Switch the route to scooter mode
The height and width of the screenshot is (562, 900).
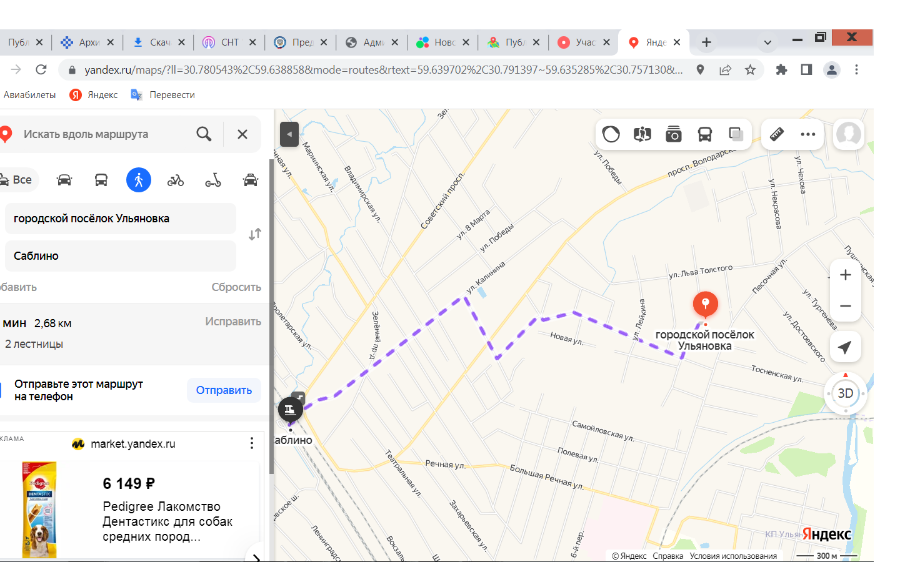pyautogui.click(x=213, y=180)
